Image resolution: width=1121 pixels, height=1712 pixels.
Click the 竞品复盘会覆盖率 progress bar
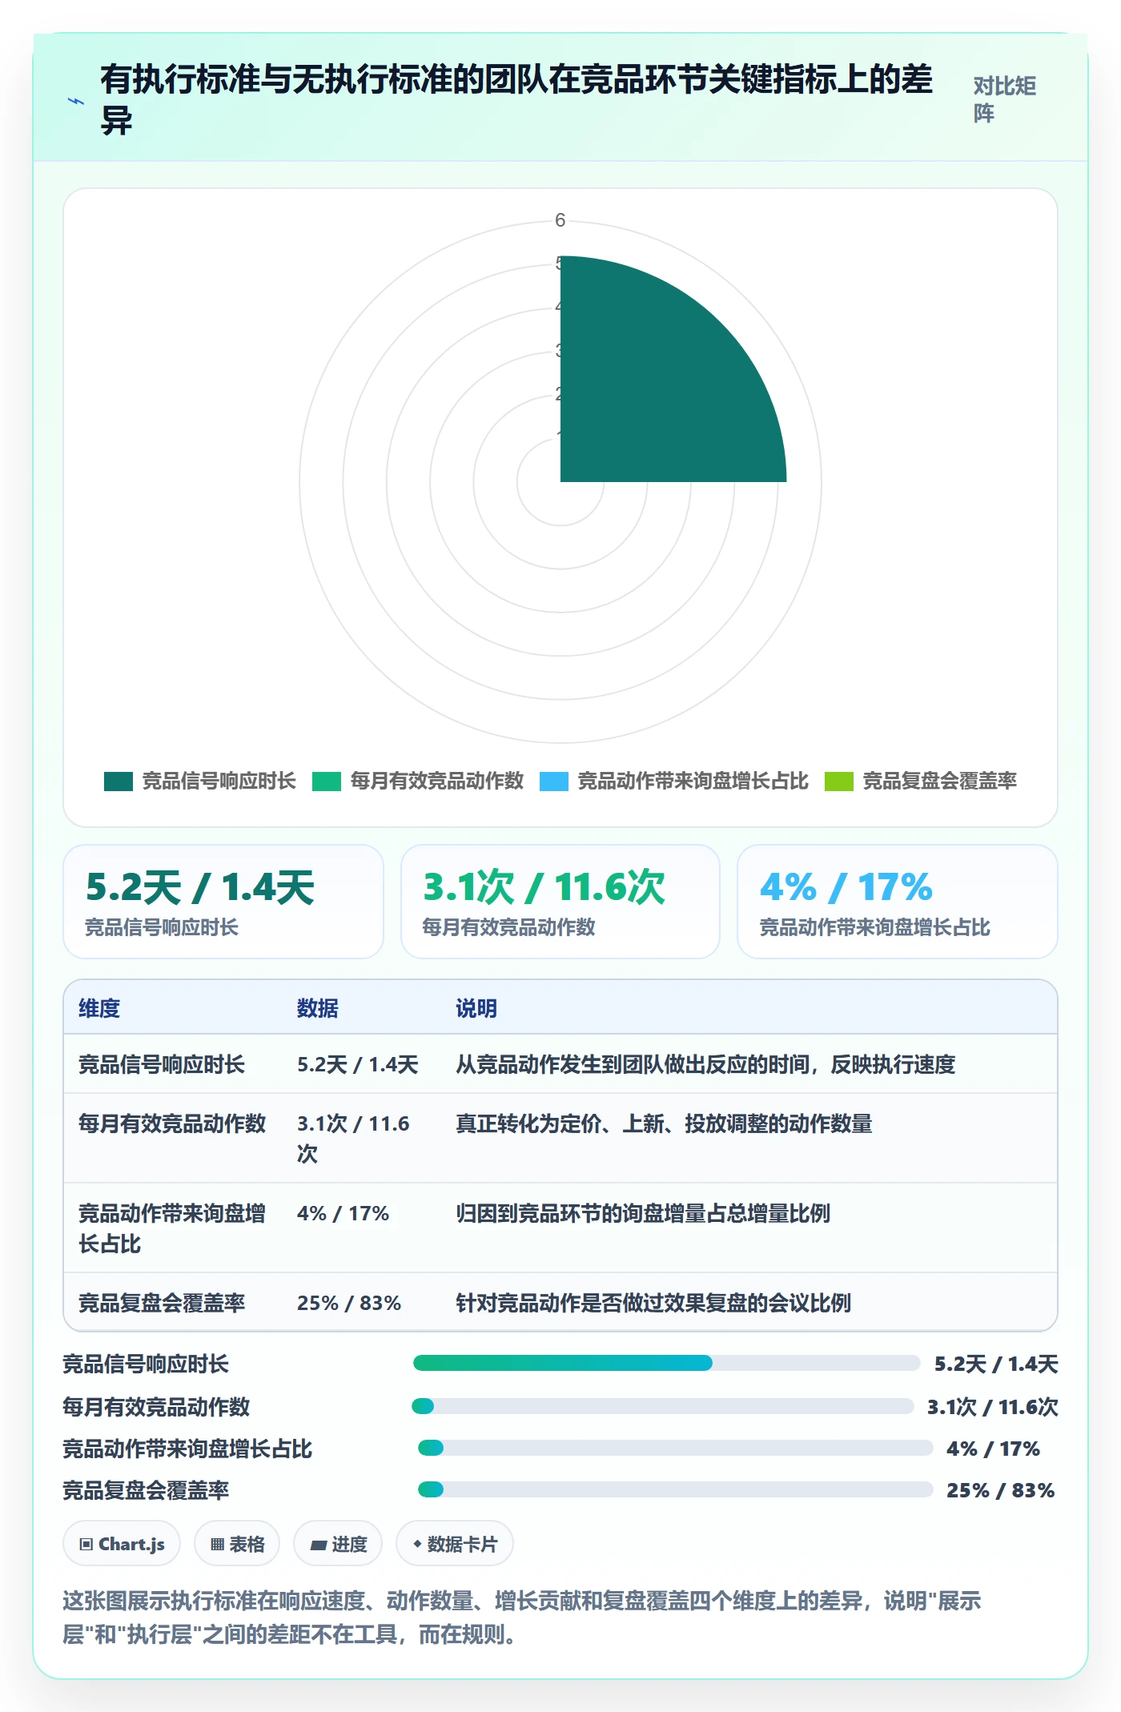[x=676, y=1489]
